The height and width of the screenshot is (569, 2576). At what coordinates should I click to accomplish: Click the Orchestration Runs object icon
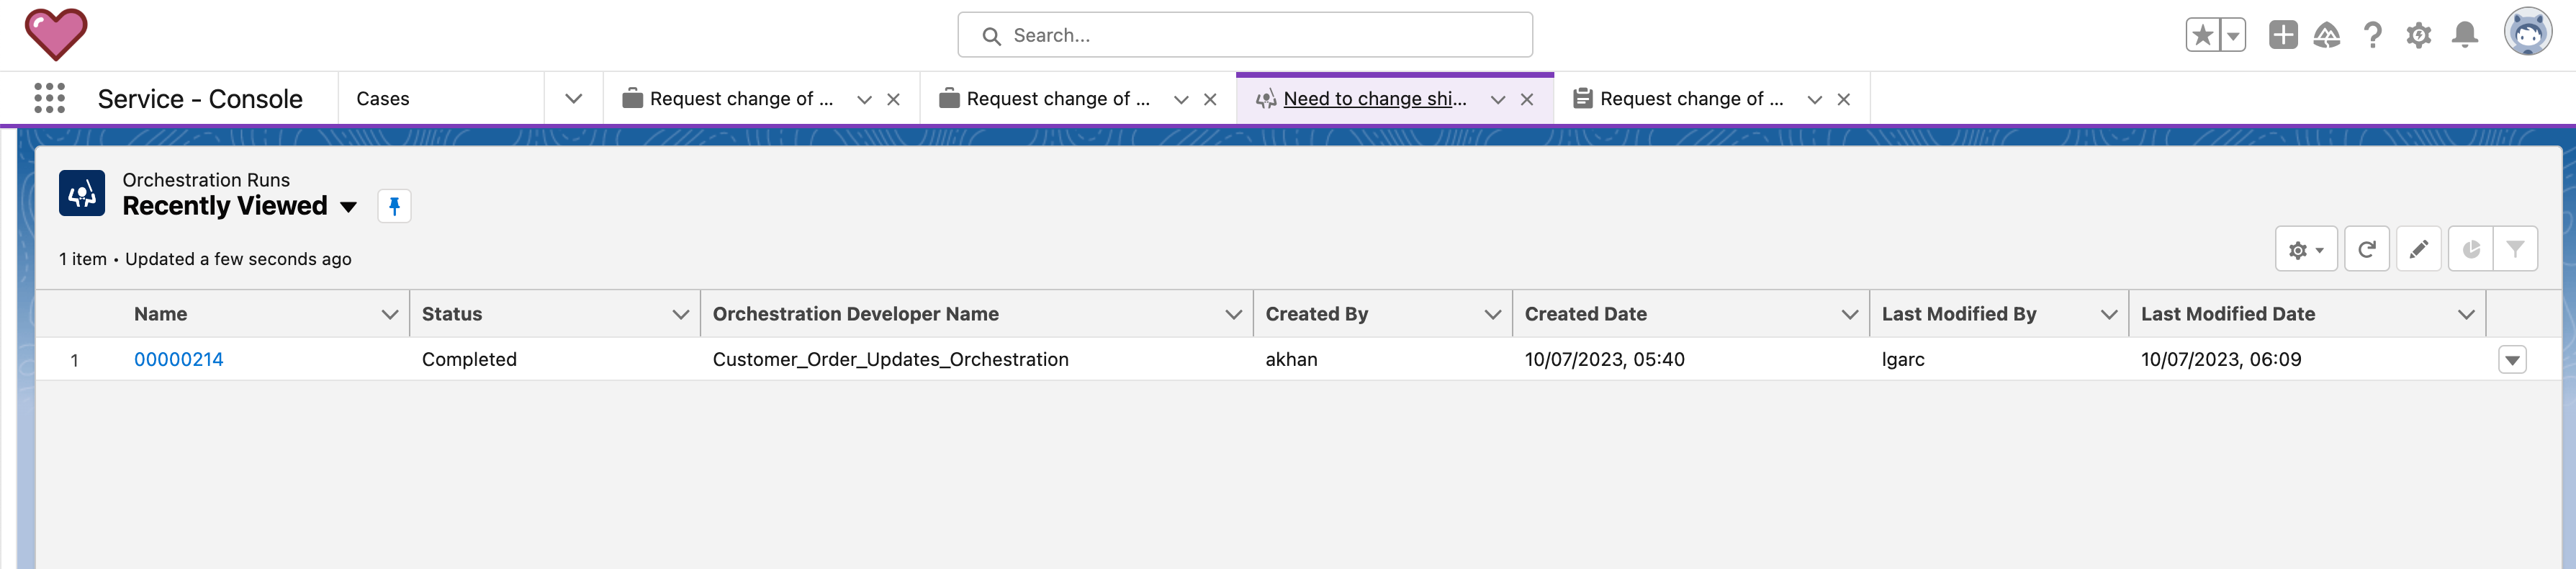[82, 193]
